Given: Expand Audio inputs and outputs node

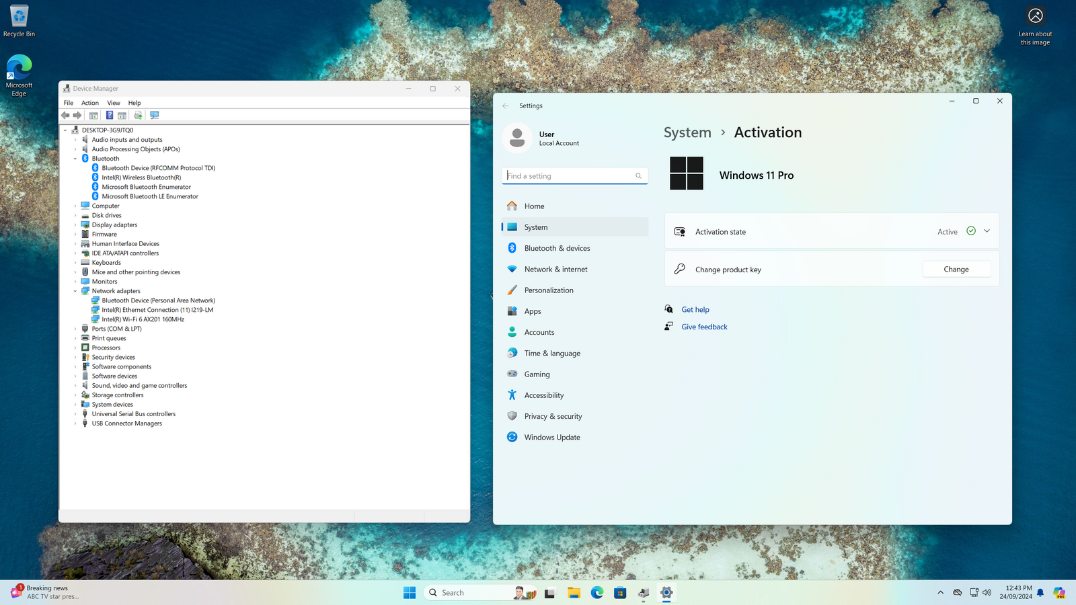Looking at the screenshot, I should (75, 140).
